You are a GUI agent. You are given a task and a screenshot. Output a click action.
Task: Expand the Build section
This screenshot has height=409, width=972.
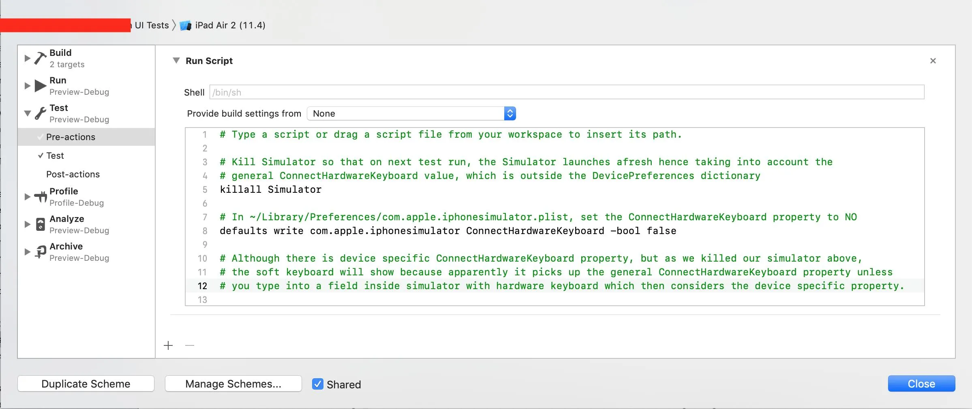tap(27, 58)
